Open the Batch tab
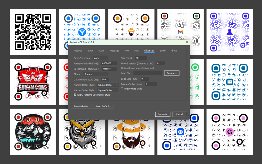 coord(162,51)
